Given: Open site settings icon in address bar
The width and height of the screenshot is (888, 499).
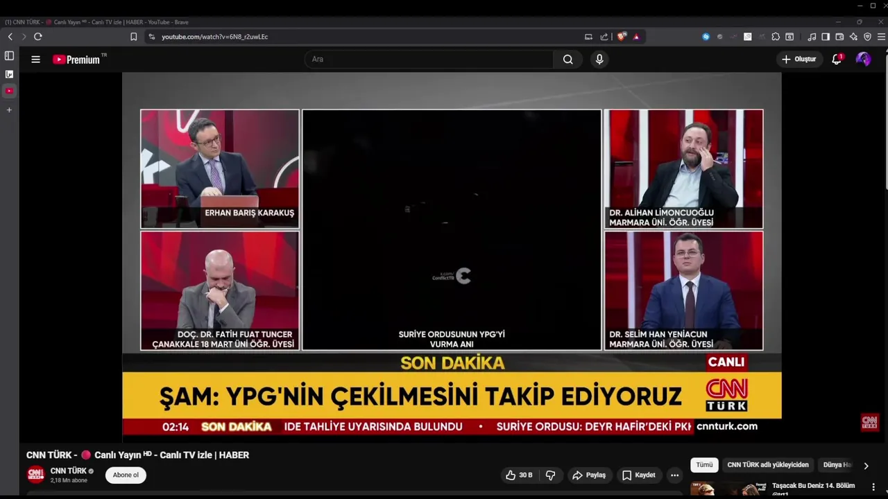Looking at the screenshot, I should (151, 37).
